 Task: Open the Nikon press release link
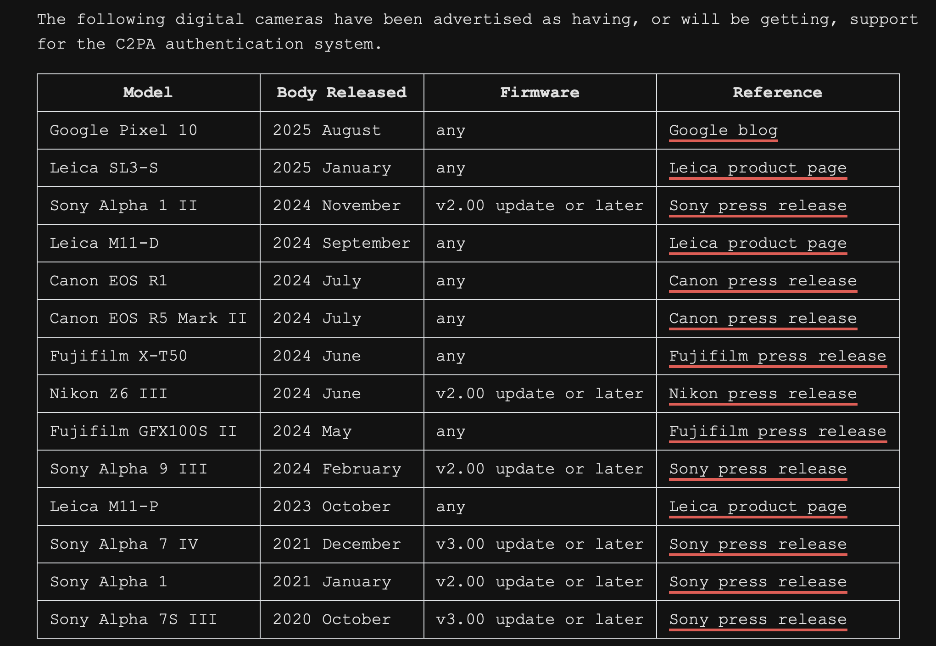(x=763, y=394)
